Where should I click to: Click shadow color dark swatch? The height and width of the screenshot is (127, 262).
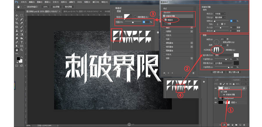click(236, 63)
